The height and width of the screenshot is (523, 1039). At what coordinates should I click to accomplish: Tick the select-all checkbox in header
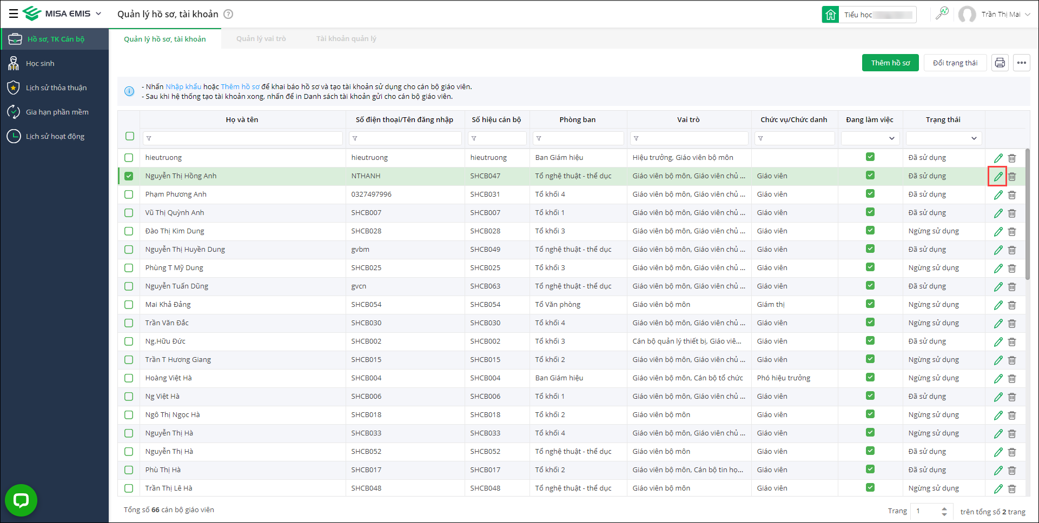pos(130,136)
